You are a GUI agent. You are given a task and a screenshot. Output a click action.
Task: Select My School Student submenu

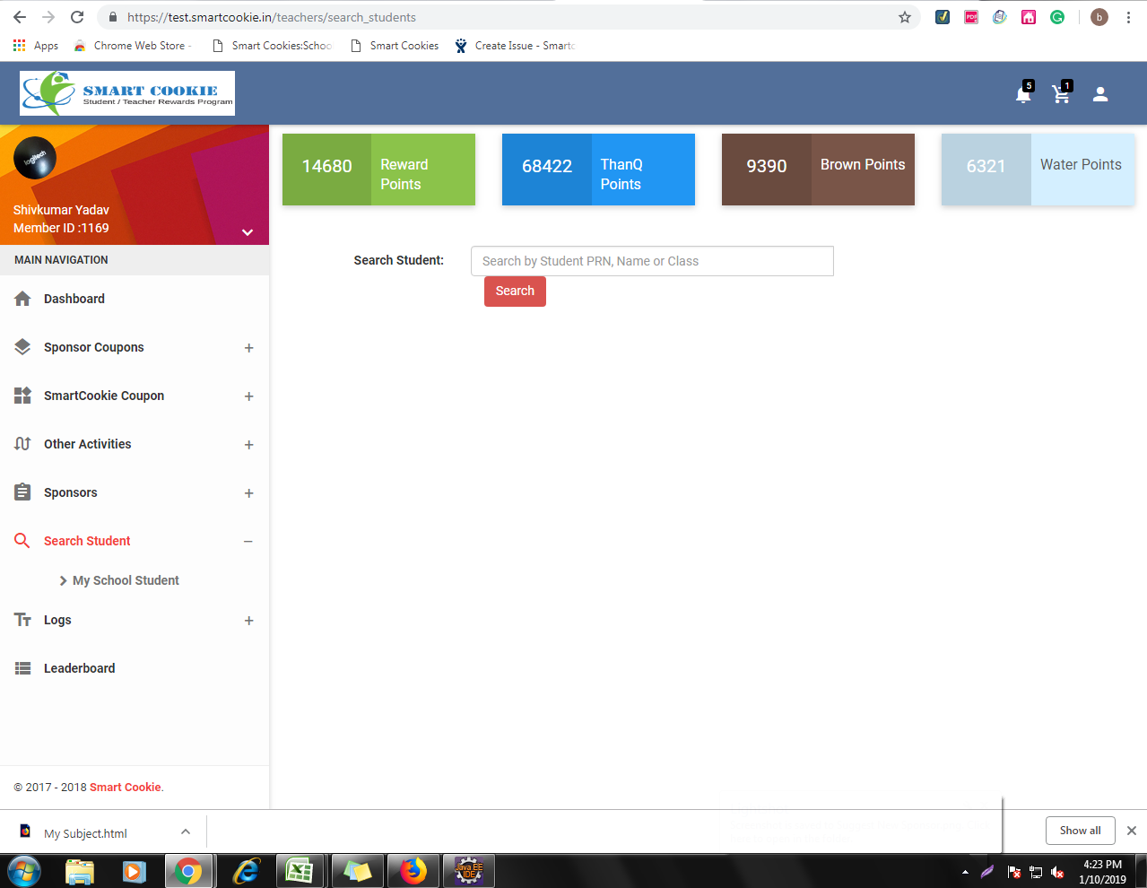[126, 580]
